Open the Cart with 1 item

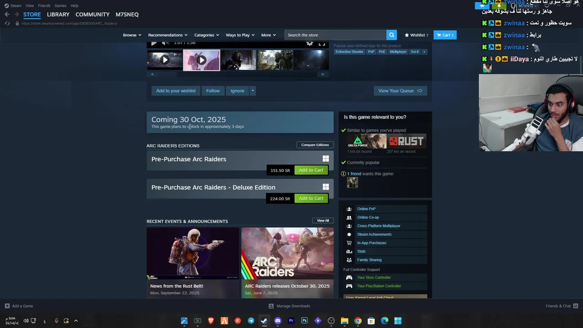coord(445,35)
